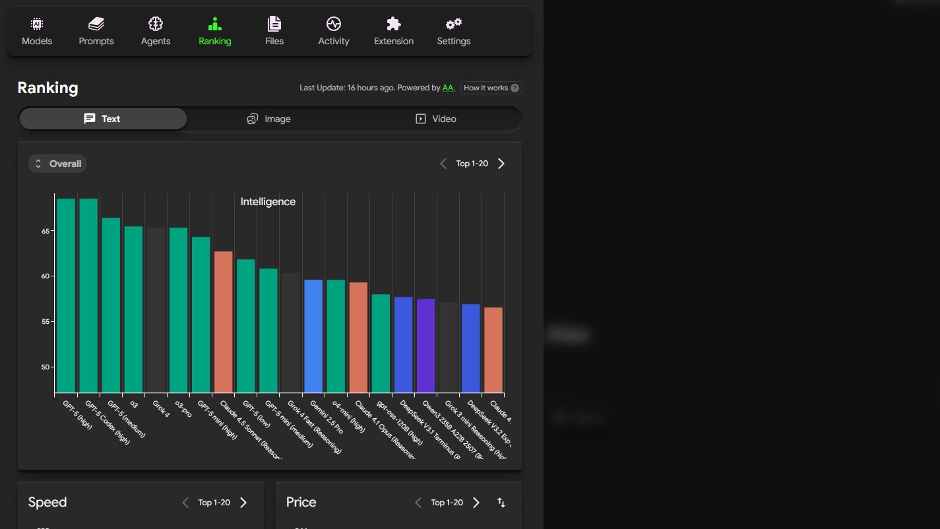Open the Models section icon

[x=37, y=24]
